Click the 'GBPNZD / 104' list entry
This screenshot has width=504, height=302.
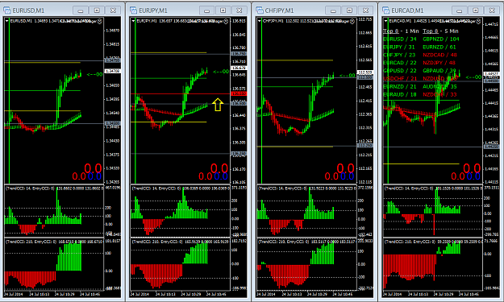pos(441,39)
